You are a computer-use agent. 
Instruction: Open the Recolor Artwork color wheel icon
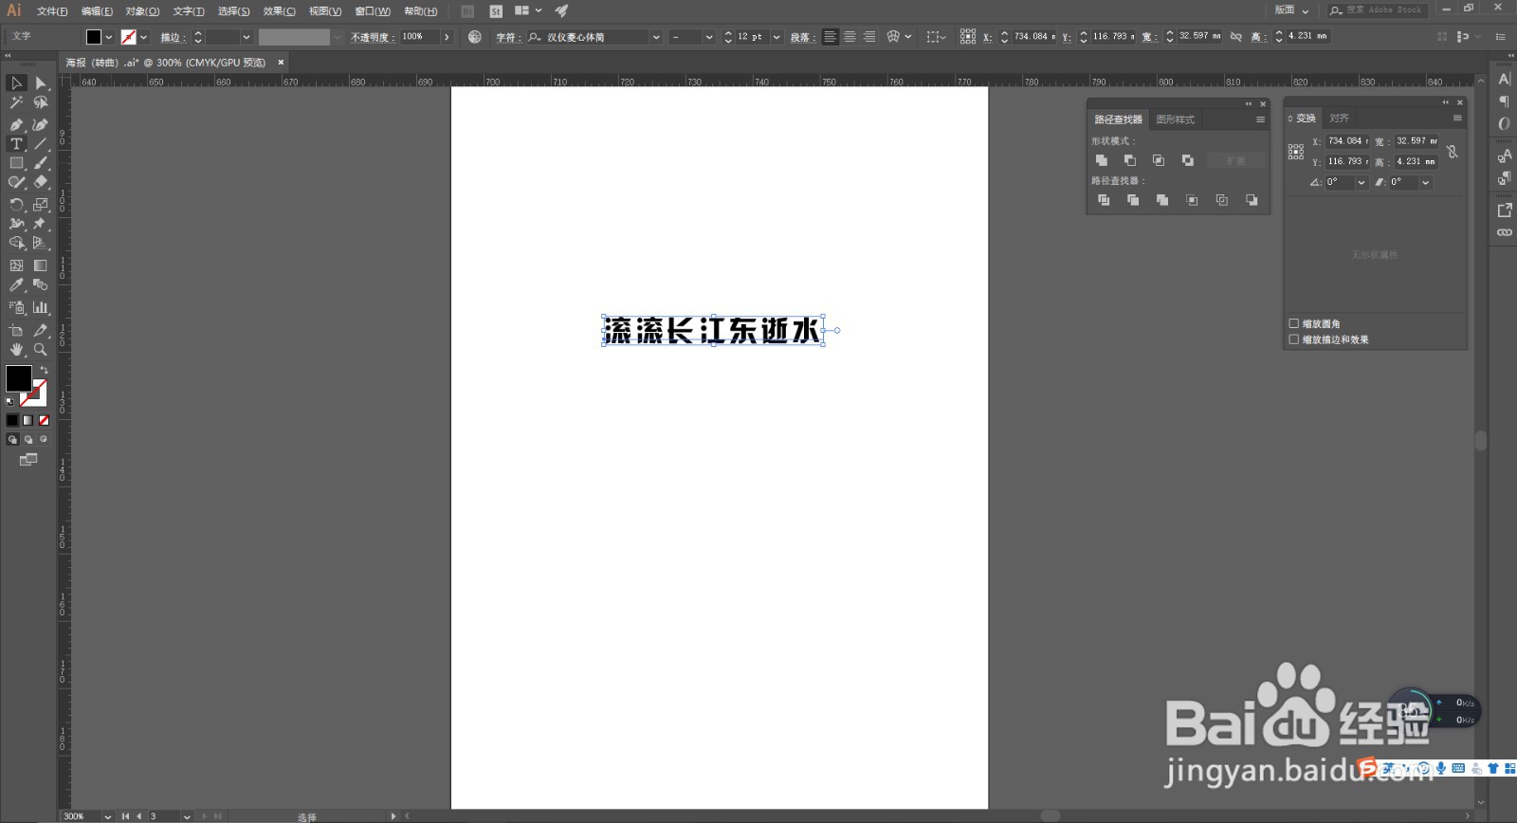pos(475,37)
